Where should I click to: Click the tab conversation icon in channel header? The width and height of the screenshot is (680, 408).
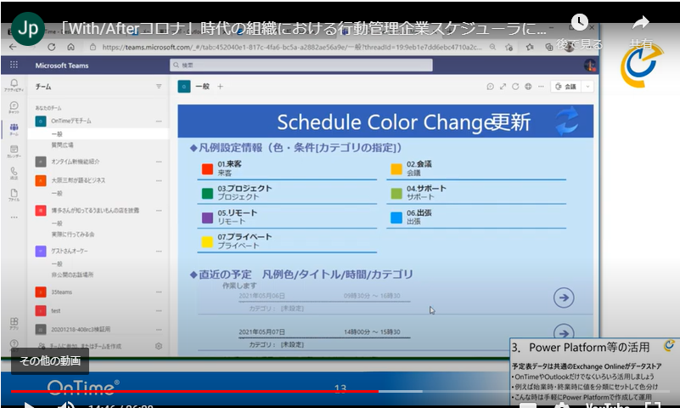(x=490, y=87)
